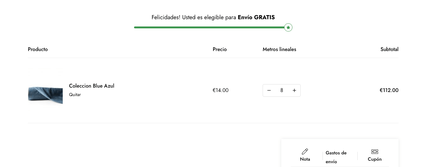Click the Producto column header
Viewport: 441px width, 167px height.
pyautogui.click(x=38, y=49)
